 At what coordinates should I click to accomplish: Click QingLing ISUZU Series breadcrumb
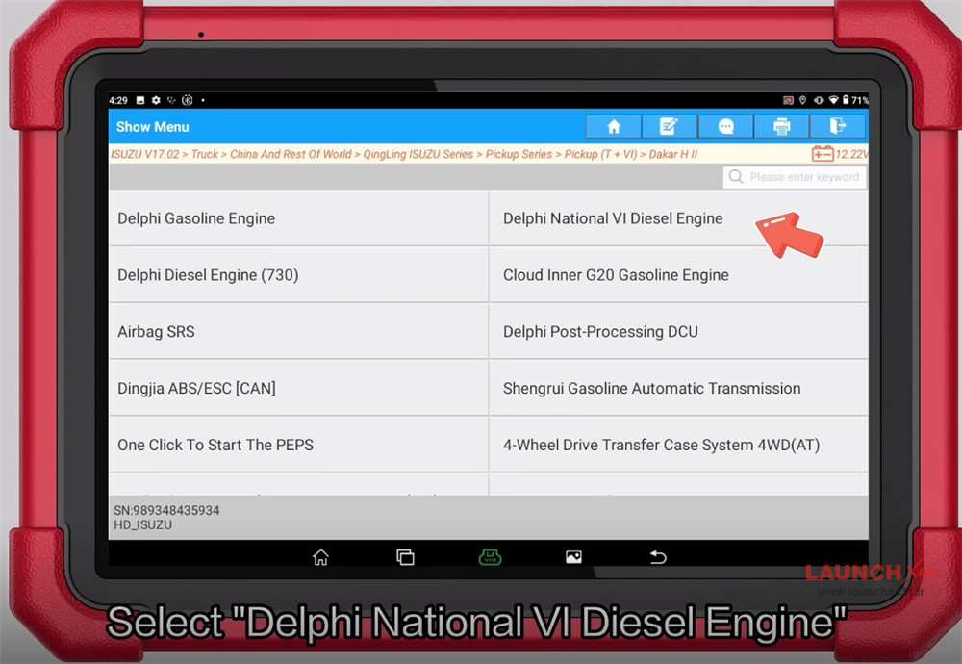[x=418, y=154]
